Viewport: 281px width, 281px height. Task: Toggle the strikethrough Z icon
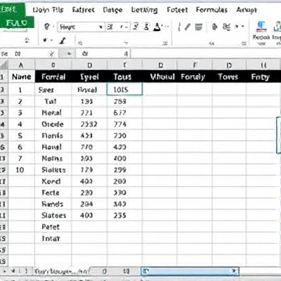(x=136, y=27)
